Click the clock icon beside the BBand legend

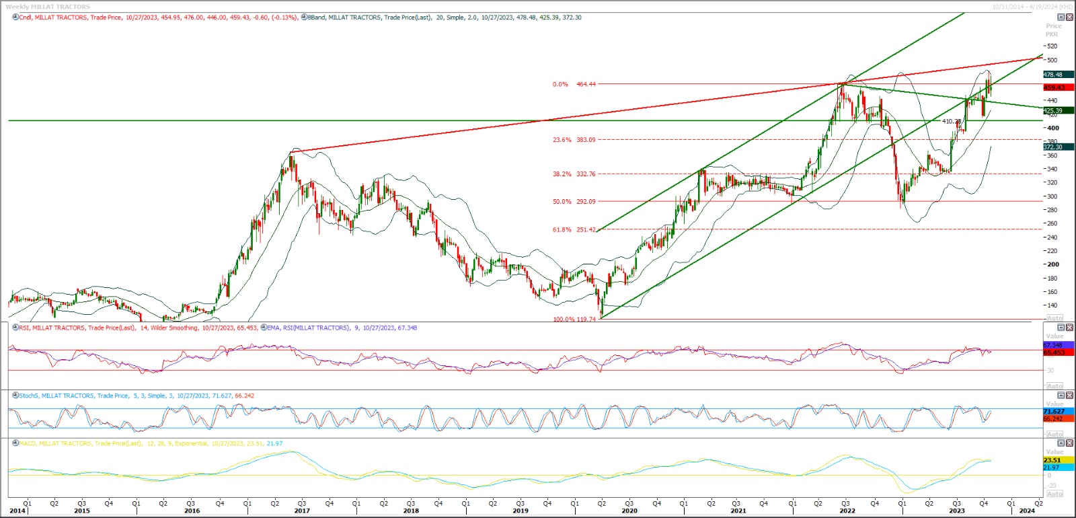pos(304,17)
